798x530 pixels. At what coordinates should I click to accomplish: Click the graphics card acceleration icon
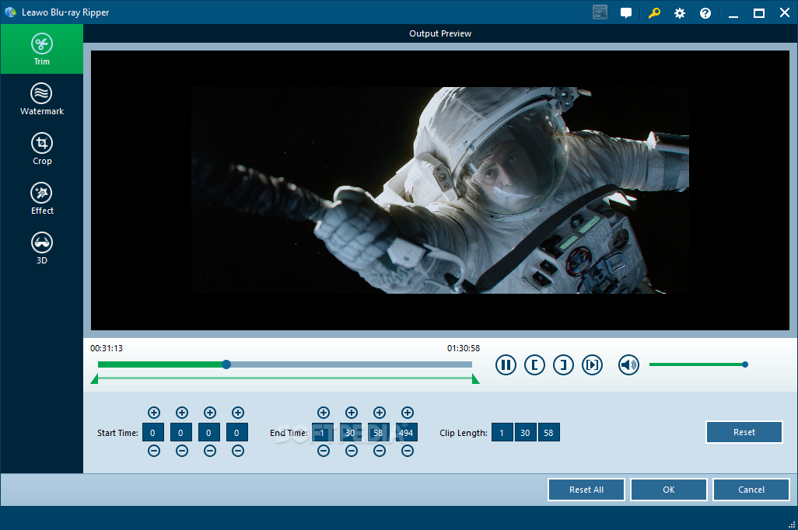click(600, 12)
